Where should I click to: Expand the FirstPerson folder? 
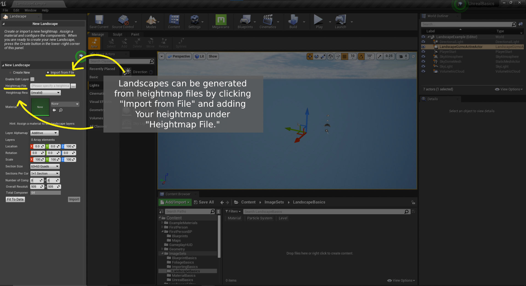162,227
